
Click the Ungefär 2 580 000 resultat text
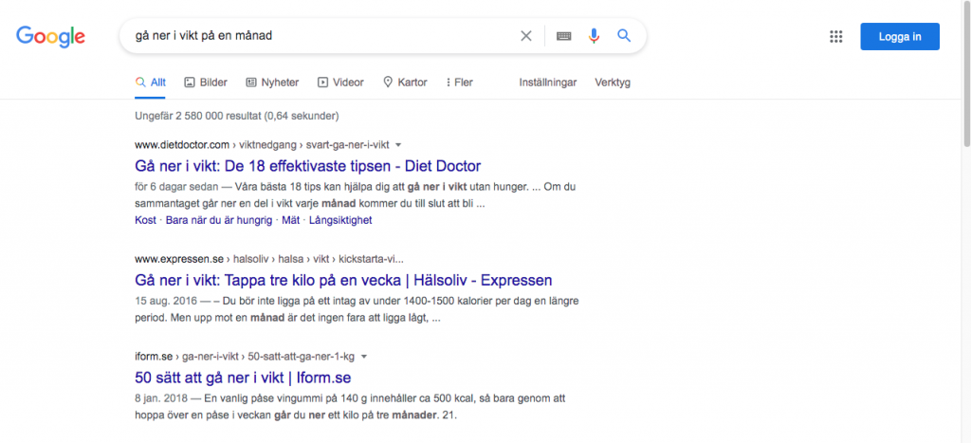coord(236,116)
